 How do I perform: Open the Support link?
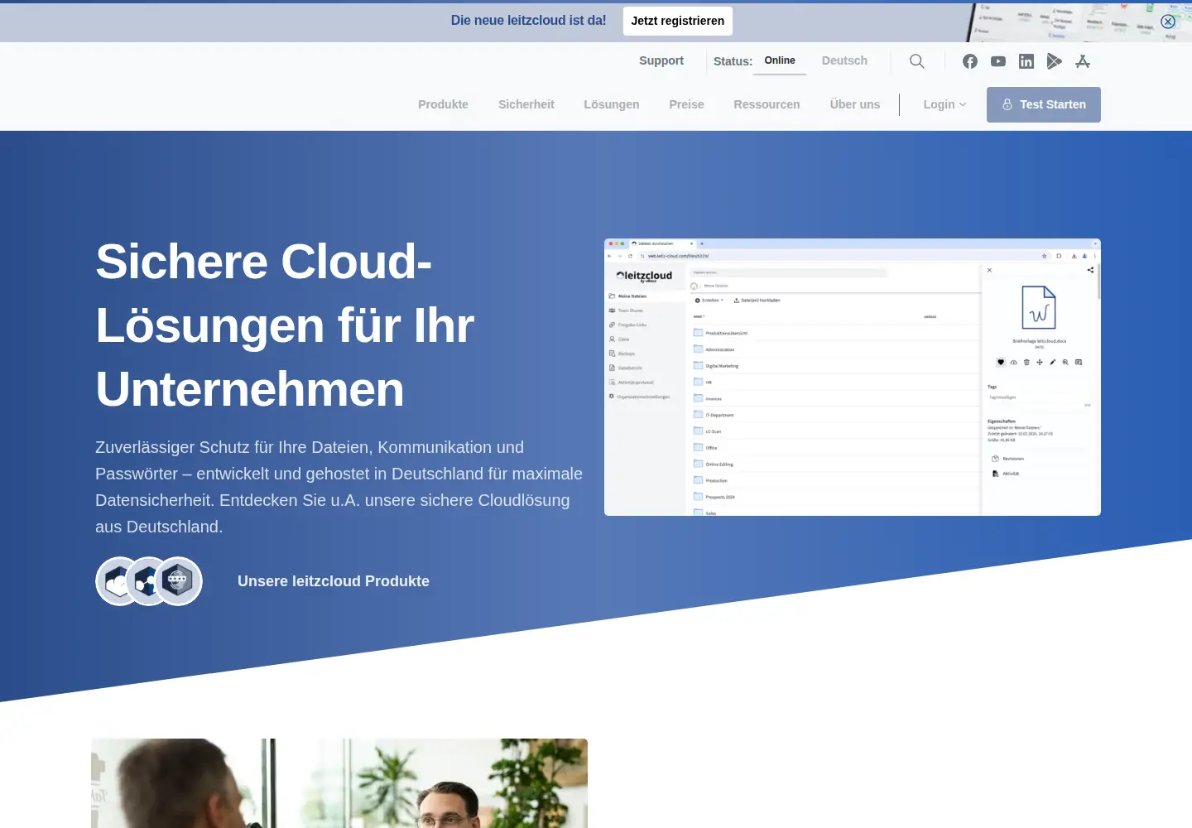pyautogui.click(x=661, y=60)
